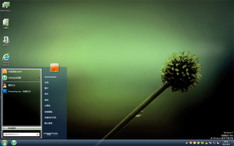The height and width of the screenshot is (146, 234).
Task: Click the orange paint-like tray icon
Action: [x=206, y=143]
